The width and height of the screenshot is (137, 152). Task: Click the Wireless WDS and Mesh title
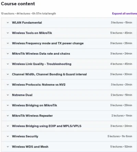point(30,146)
